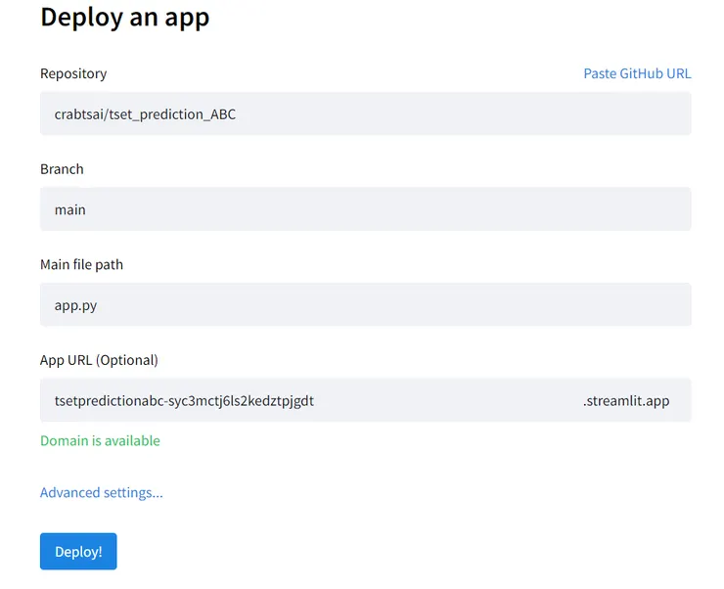Click the word Optional in App URL label
The height and width of the screenshot is (589, 724).
coord(126,360)
